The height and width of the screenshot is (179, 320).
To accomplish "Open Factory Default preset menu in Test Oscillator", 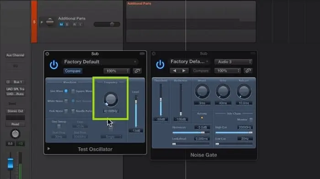I will pos(100,62).
